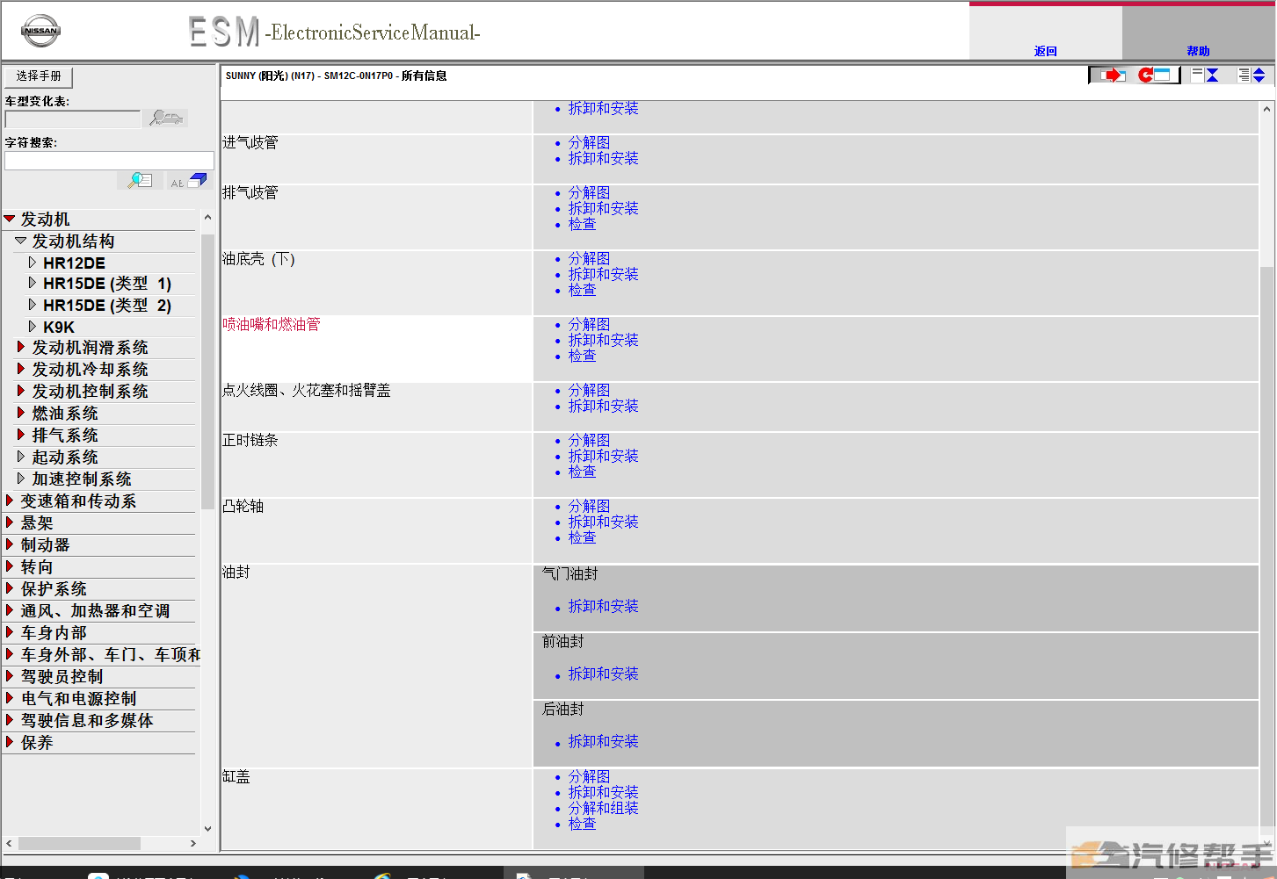Viewport: 1277px width, 879px height.
Task: Open 驾驶员控制 category in tree
Action: click(62, 676)
